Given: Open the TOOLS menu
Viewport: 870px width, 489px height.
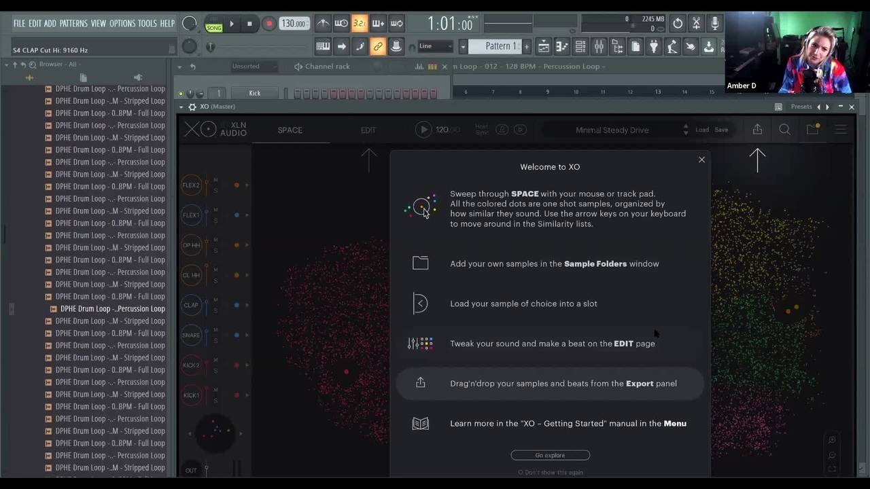Looking at the screenshot, I should [x=147, y=23].
